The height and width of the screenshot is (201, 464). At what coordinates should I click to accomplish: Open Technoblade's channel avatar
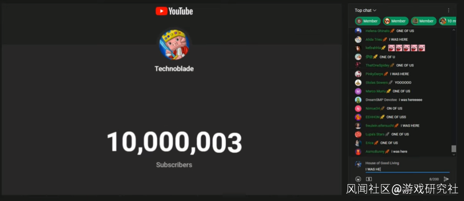click(x=174, y=44)
